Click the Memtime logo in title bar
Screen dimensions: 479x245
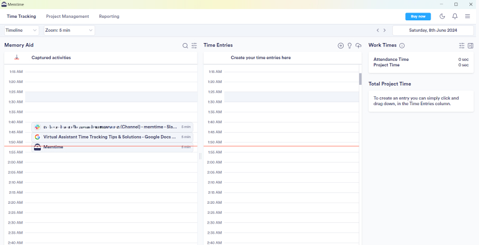[4, 4]
